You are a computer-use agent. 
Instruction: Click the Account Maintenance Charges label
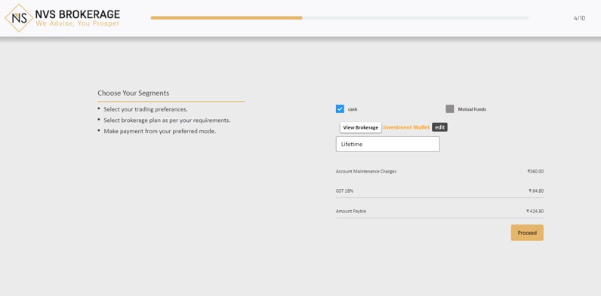coord(366,171)
